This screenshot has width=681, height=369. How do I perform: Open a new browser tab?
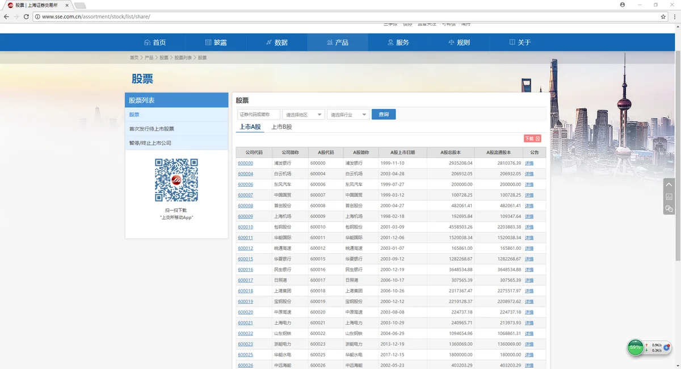tap(80, 5)
